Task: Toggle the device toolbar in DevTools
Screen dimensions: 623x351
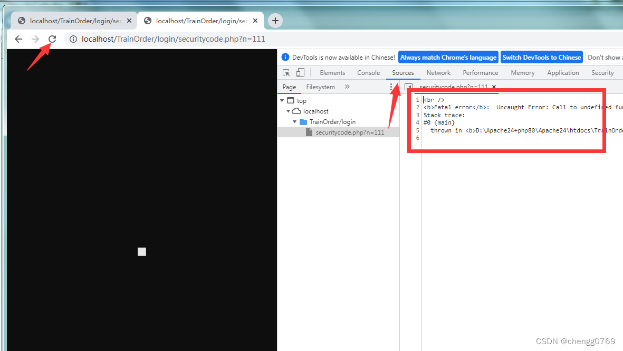Action: pyautogui.click(x=300, y=73)
